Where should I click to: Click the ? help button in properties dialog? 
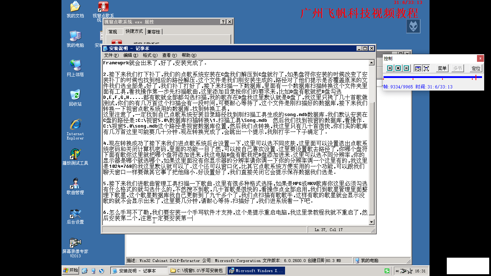click(x=223, y=22)
